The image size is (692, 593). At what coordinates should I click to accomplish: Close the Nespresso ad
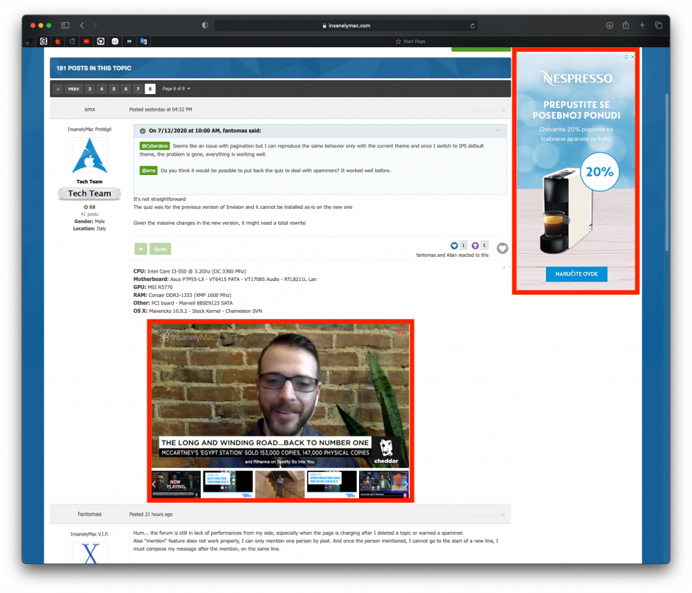click(633, 57)
